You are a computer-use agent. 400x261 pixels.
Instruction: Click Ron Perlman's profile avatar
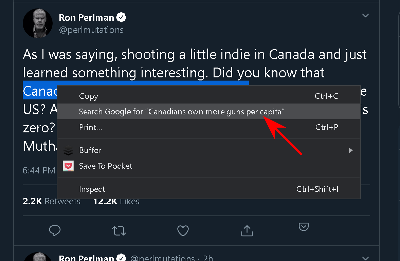coord(37,23)
